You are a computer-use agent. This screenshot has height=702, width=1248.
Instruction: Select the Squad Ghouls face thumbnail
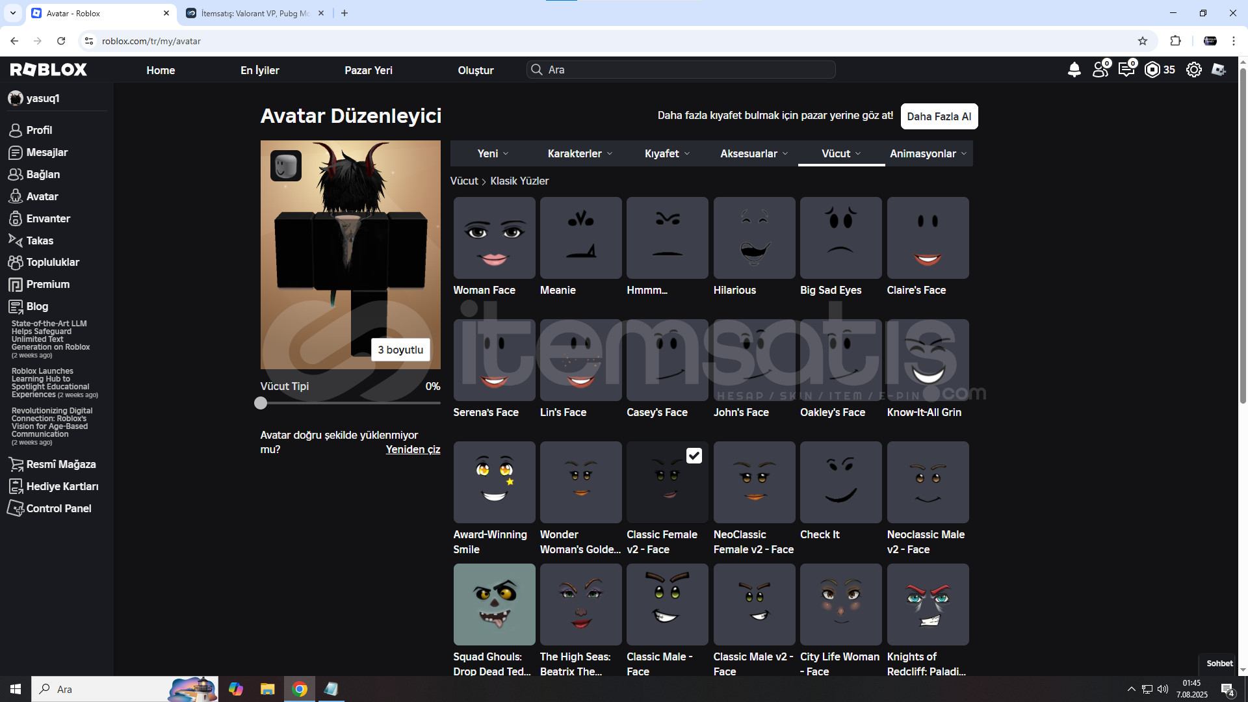pos(494,604)
